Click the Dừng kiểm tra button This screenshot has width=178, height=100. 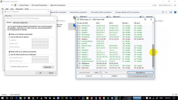tap(140, 72)
